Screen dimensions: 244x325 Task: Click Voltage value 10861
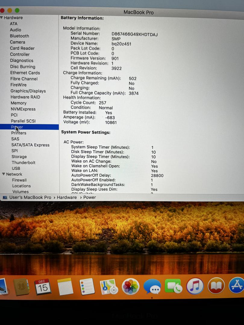tap(111, 122)
